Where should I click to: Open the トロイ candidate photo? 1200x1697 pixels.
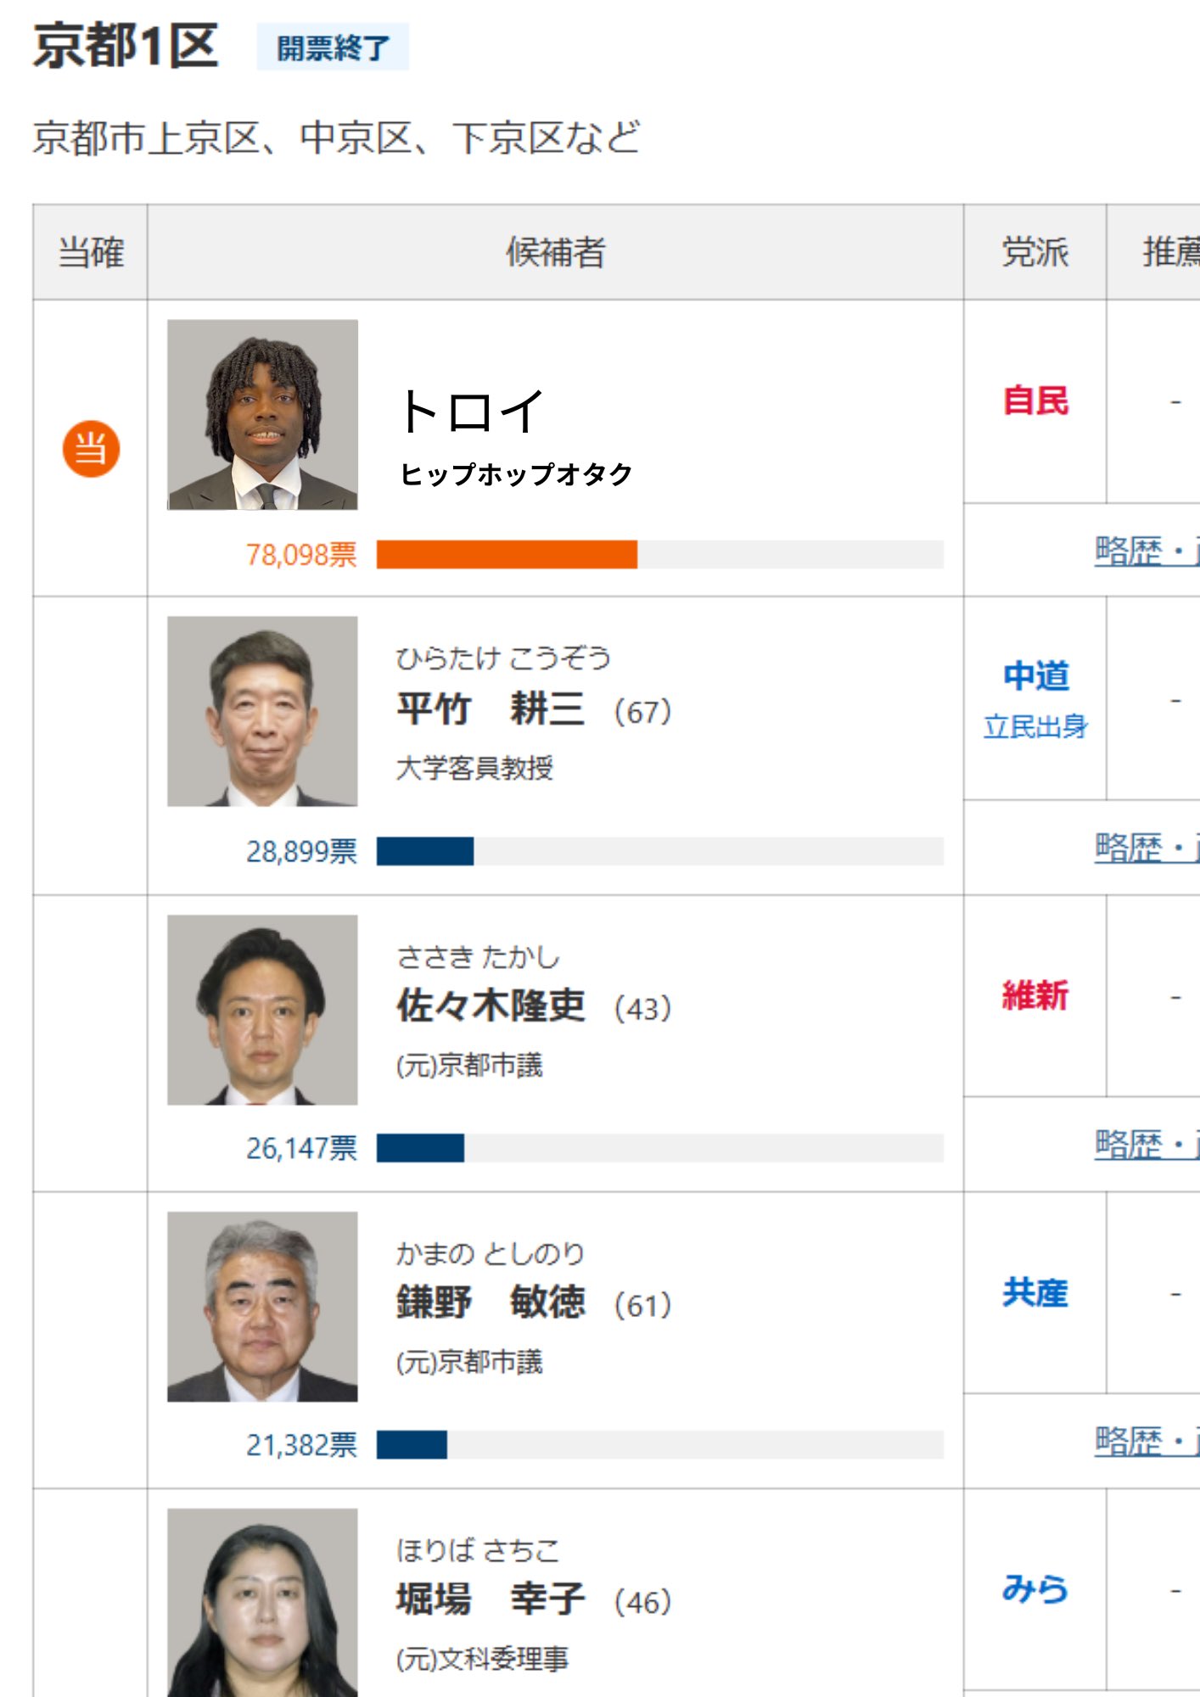[262, 415]
